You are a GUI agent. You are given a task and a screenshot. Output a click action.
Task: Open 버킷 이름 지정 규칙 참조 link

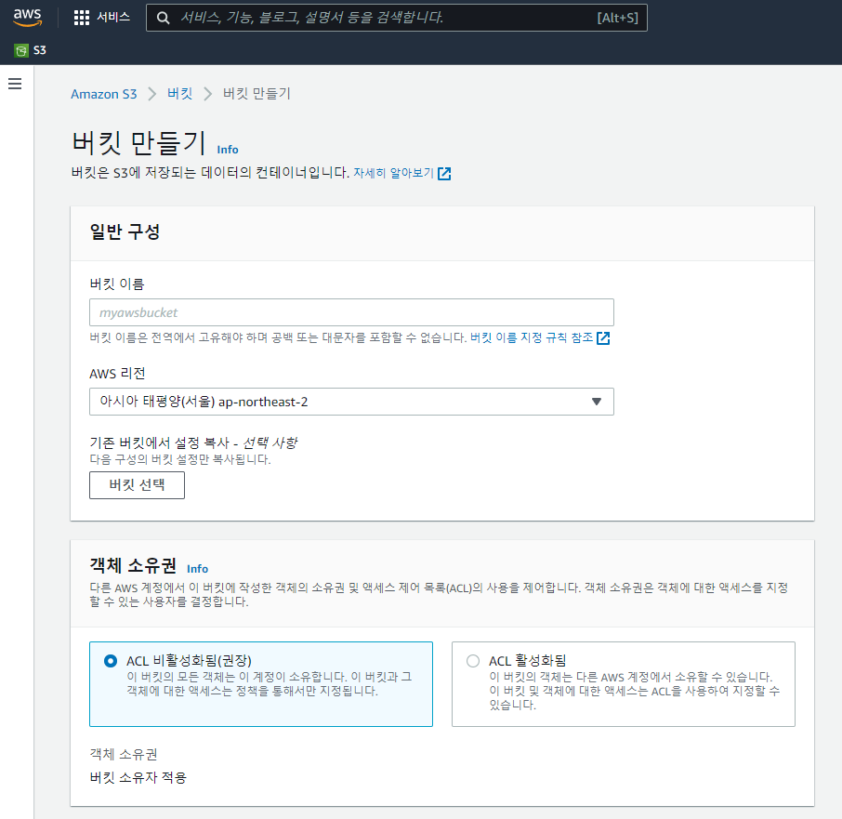pyautogui.click(x=532, y=337)
